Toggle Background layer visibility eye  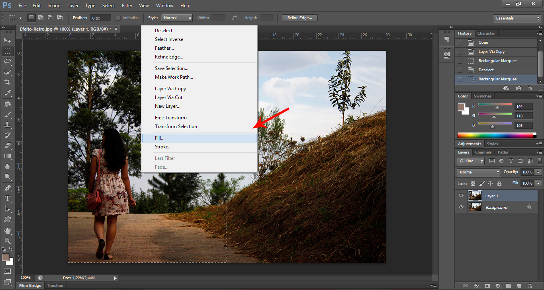461,207
